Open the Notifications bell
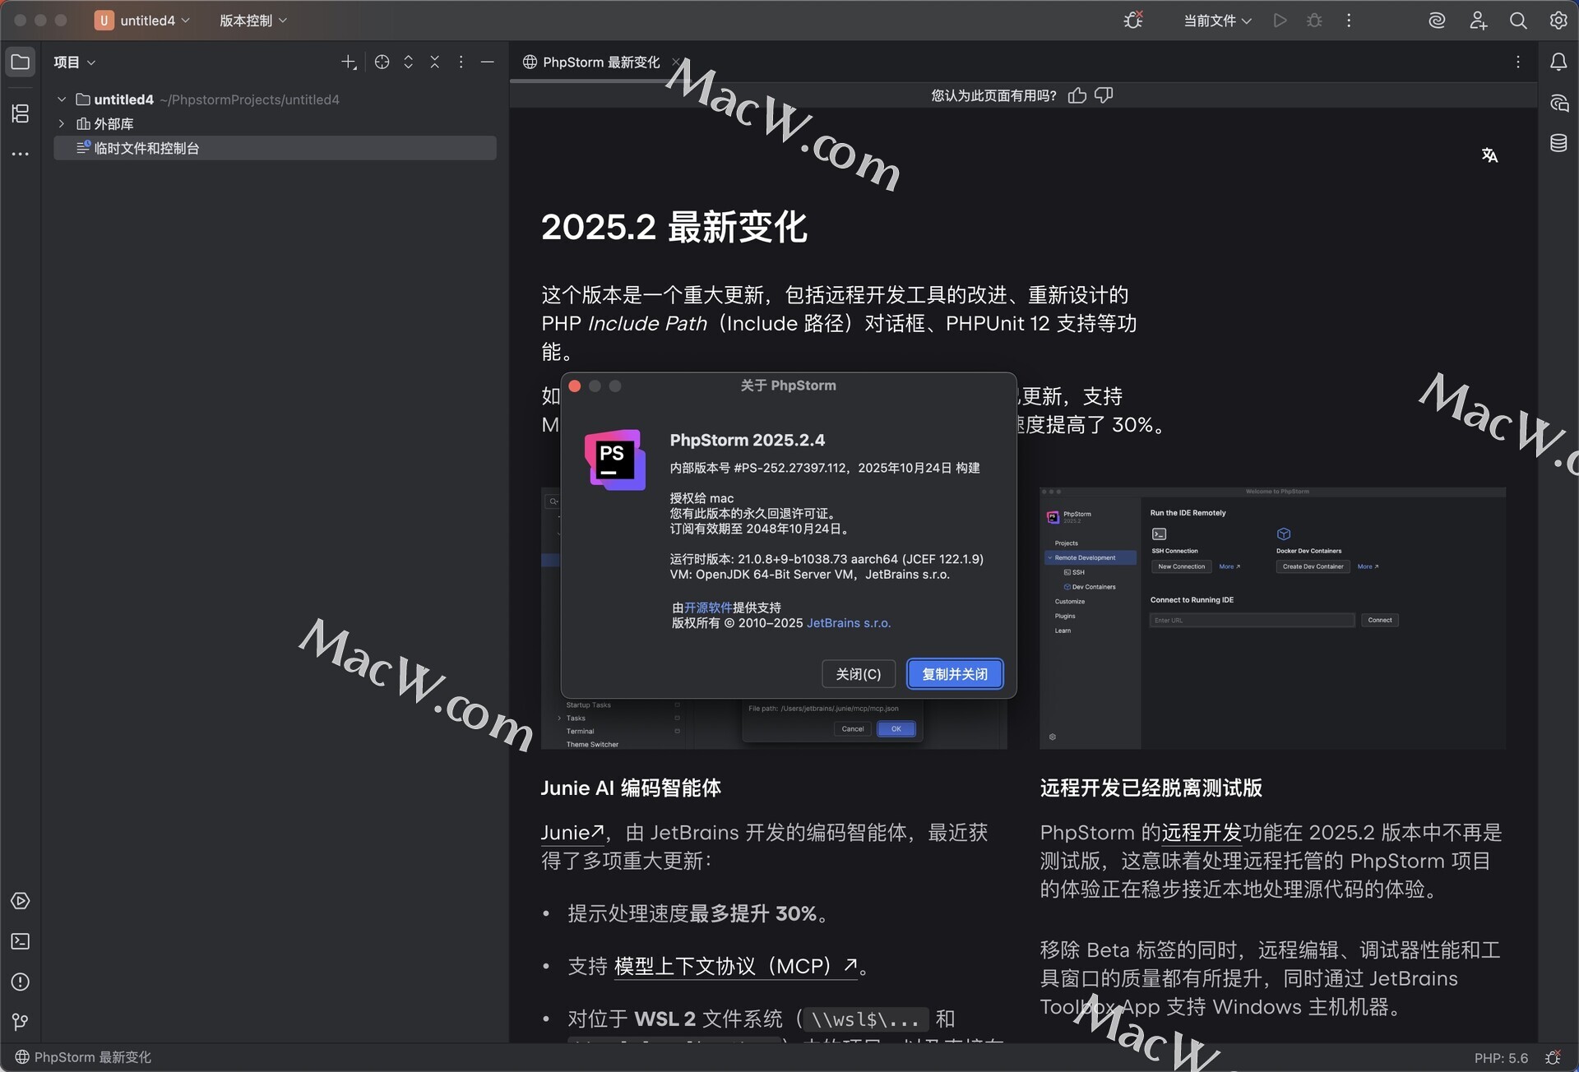Image resolution: width=1579 pixels, height=1072 pixels. [1558, 62]
